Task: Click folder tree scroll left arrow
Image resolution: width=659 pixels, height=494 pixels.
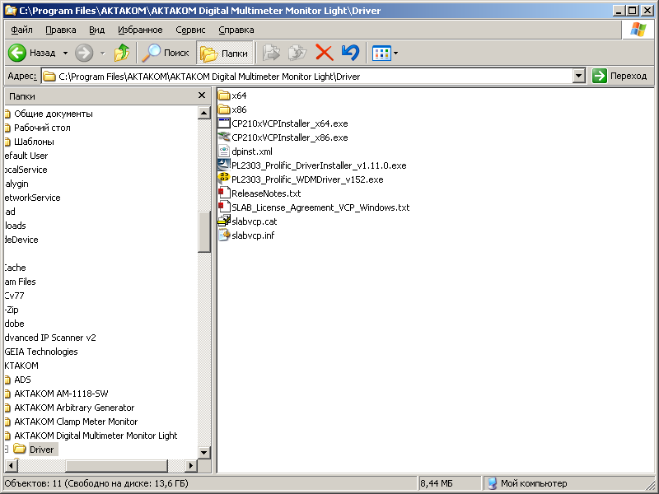Action: pyautogui.click(x=12, y=465)
